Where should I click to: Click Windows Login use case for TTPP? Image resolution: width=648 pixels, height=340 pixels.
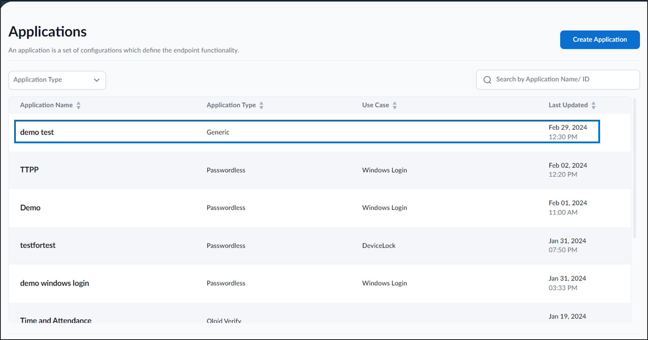point(384,170)
